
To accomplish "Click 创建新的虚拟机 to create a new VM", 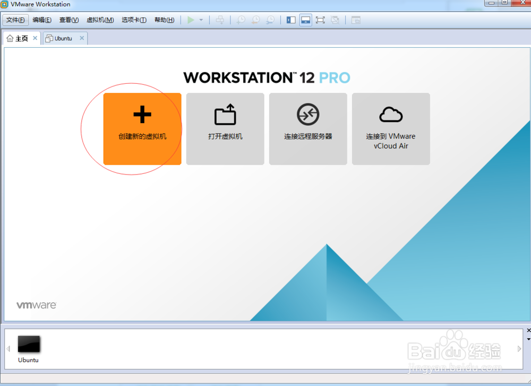I will point(142,129).
